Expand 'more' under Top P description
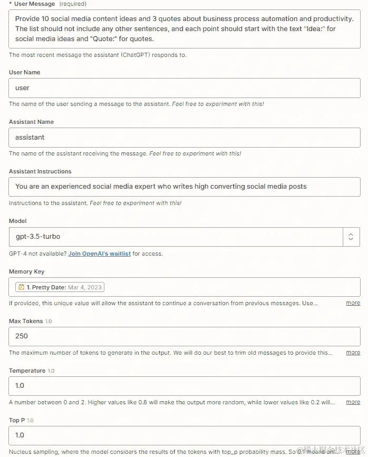 [x=353, y=451]
